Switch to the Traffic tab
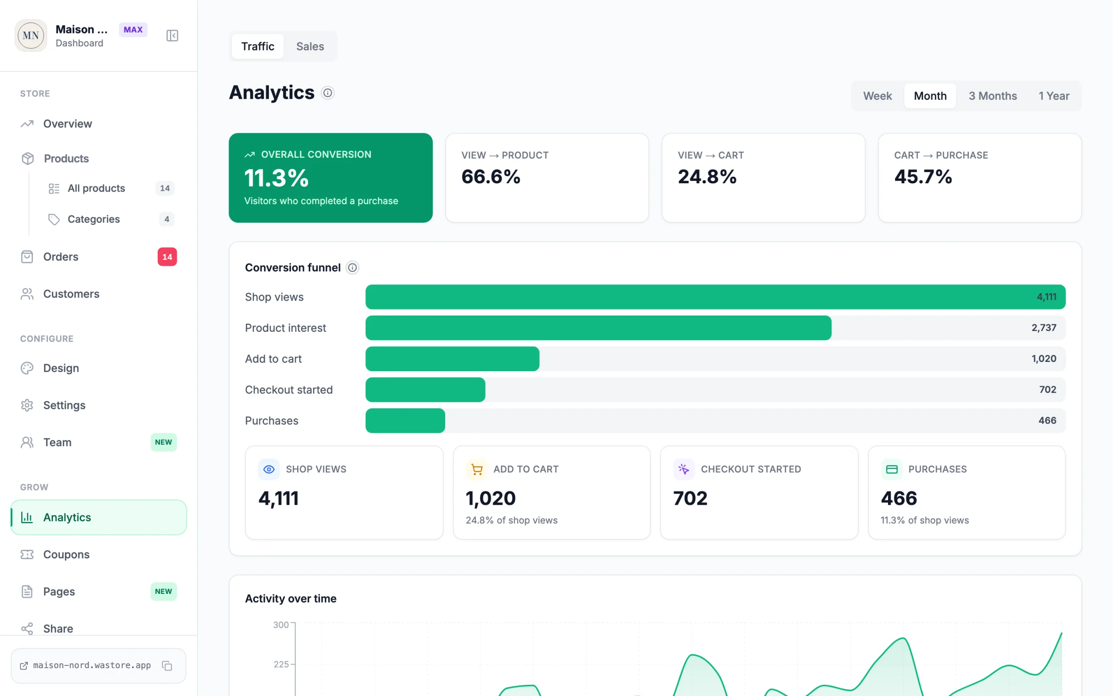1113x696 pixels. [x=258, y=46]
